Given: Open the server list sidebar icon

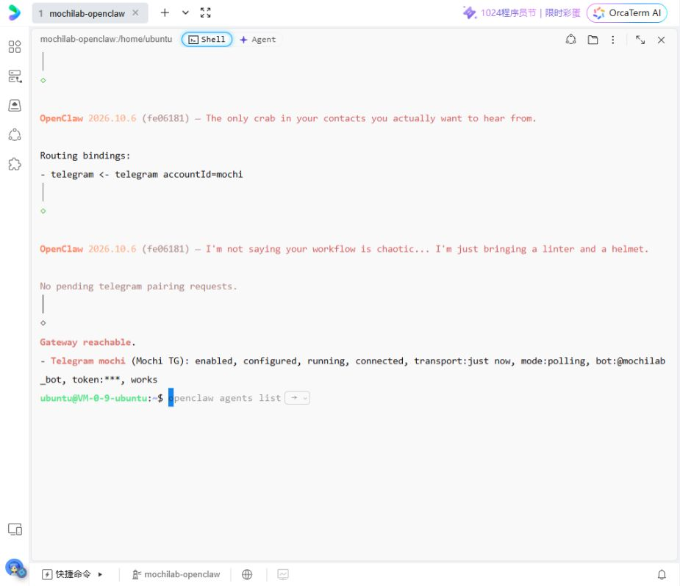Looking at the screenshot, I should pyautogui.click(x=15, y=76).
